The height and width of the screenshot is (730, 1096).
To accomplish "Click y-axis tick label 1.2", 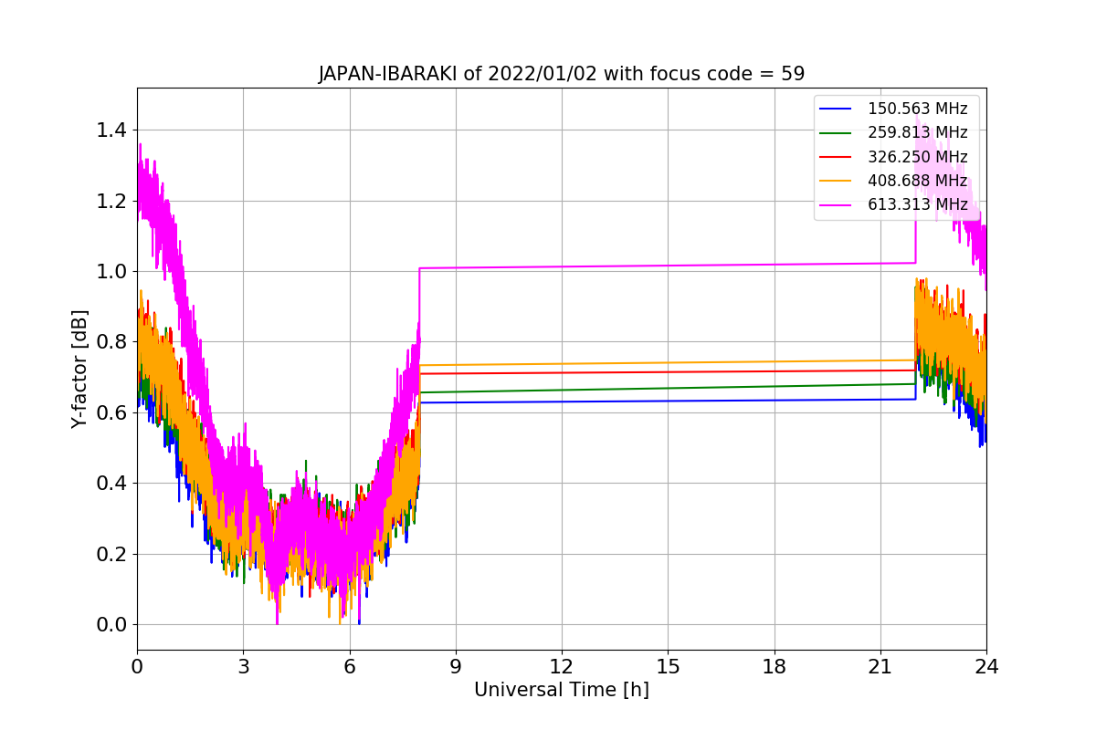I will (111, 201).
